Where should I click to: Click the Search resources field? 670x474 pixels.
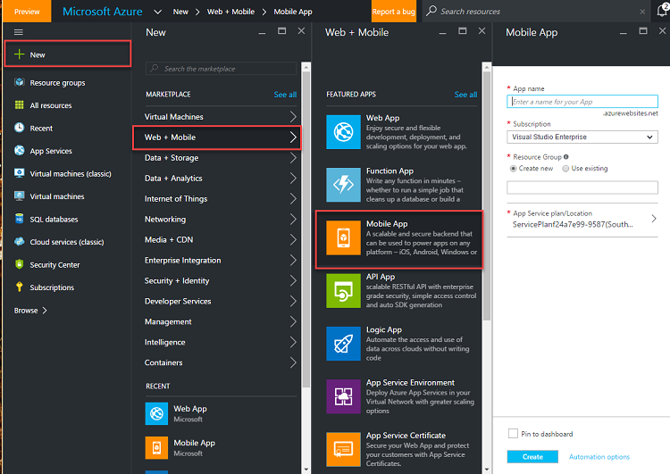pyautogui.click(x=537, y=11)
